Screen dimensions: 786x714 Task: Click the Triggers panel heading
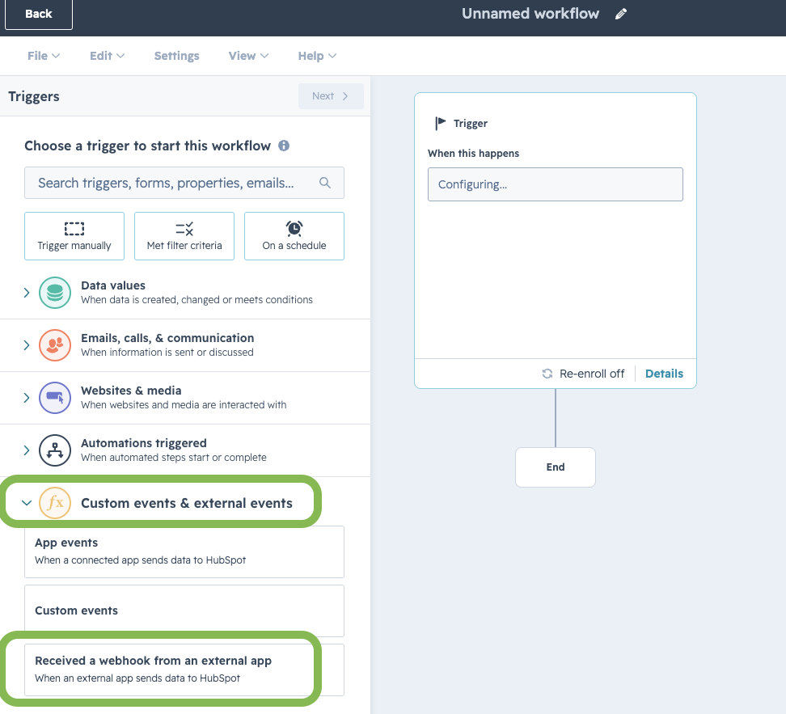coord(34,96)
